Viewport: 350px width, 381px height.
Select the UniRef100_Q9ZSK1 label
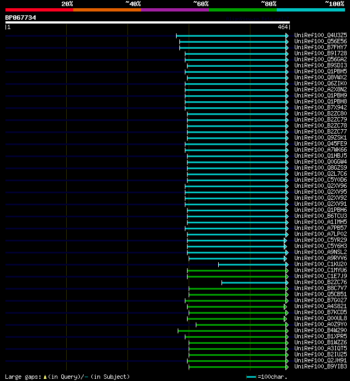320,137
